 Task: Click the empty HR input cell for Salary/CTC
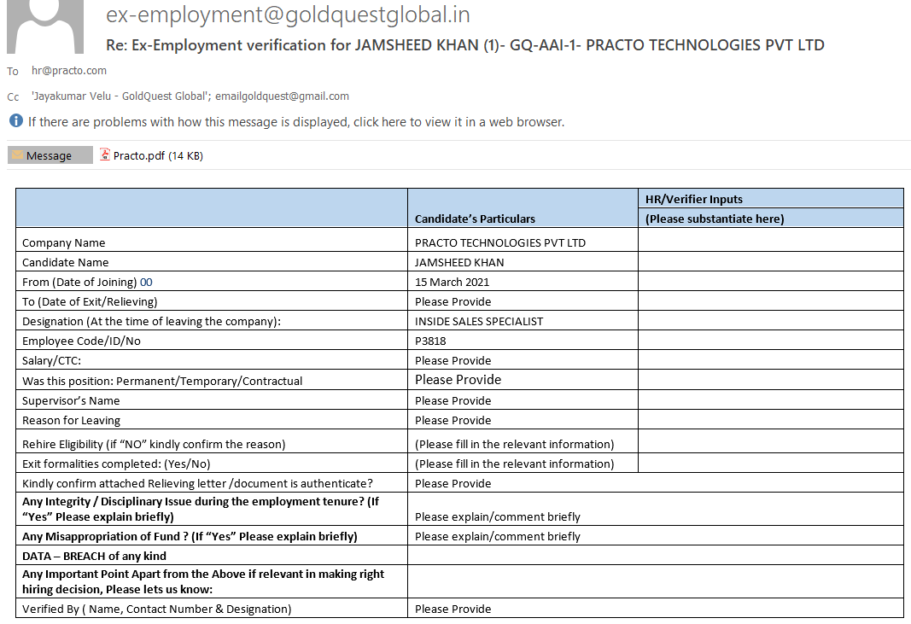[770, 359]
